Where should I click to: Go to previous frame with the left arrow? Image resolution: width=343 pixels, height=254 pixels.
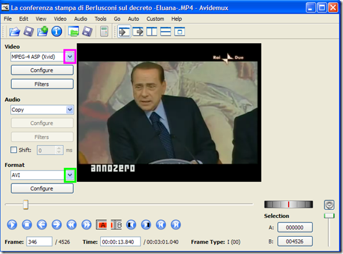click(41, 225)
